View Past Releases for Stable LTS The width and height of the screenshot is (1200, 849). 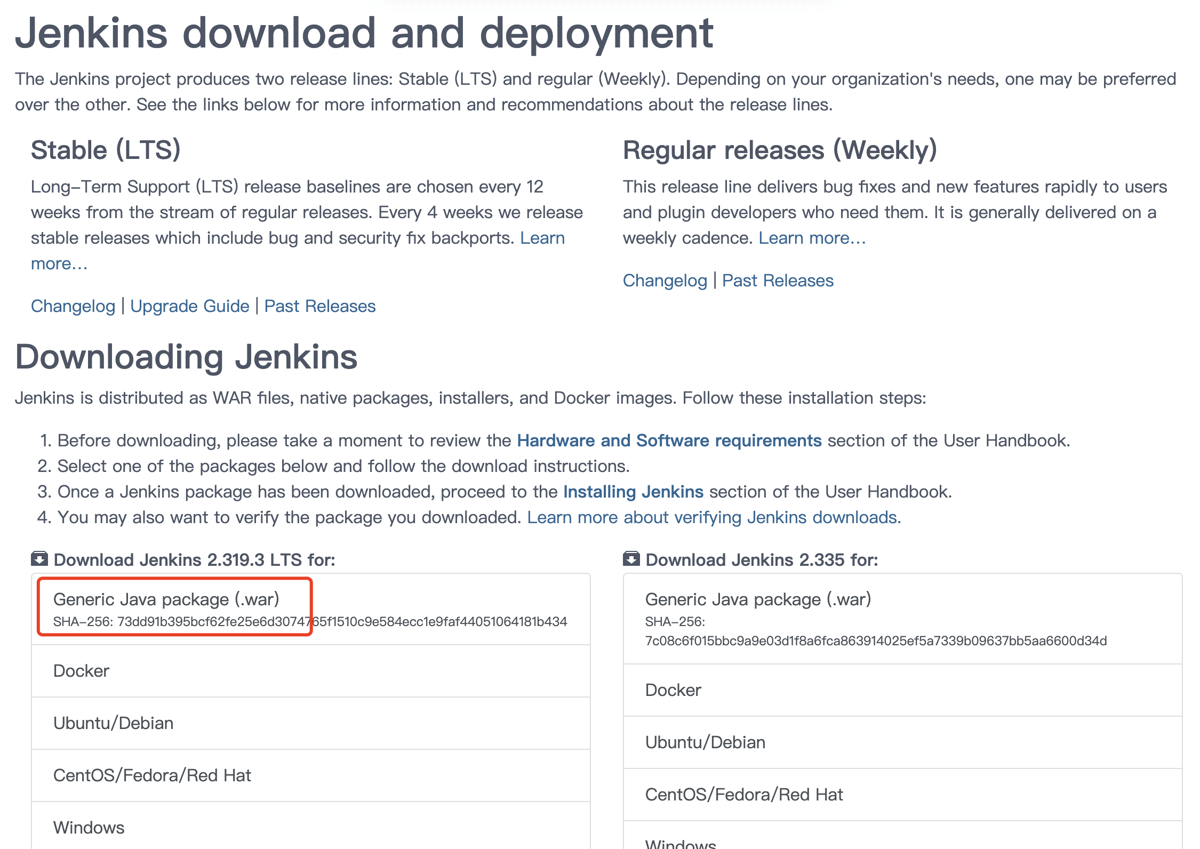click(x=320, y=306)
